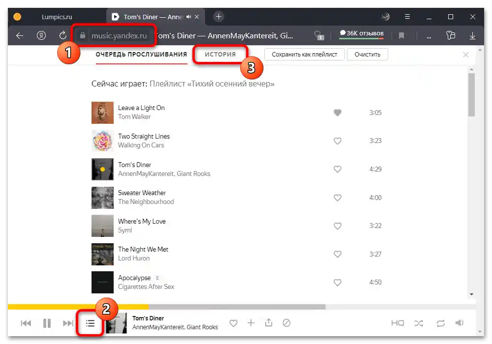The width and height of the screenshot is (492, 344).
Task: Select the Where's My Love track title
Action: [142, 221]
